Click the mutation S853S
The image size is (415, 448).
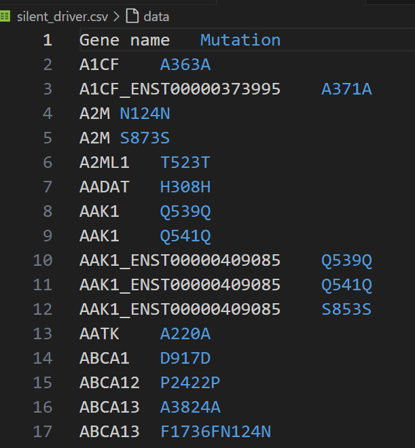tap(346, 309)
